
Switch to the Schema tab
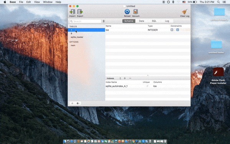[129, 21]
